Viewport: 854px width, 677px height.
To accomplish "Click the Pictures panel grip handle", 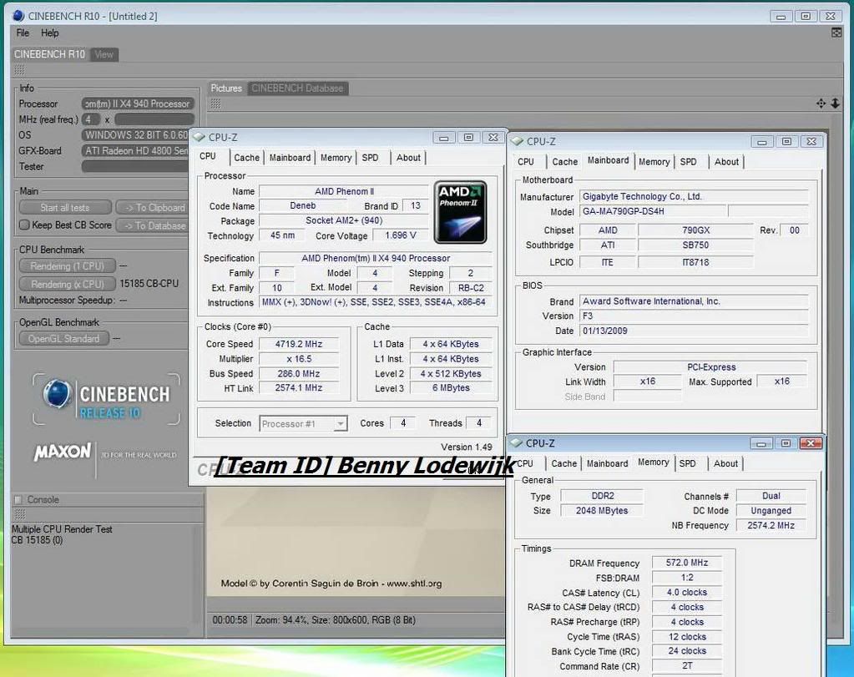I will pyautogui.click(x=215, y=104).
